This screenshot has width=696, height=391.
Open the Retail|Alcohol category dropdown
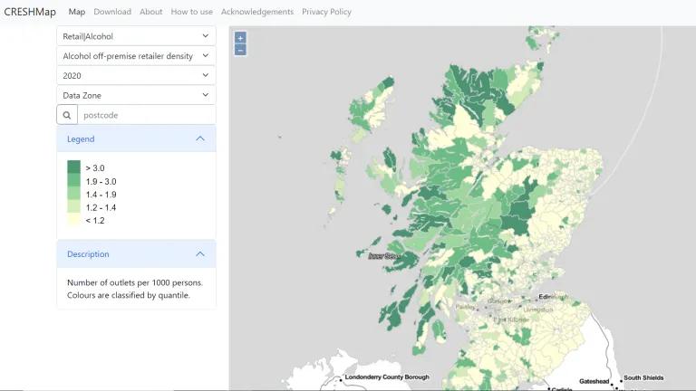click(136, 36)
